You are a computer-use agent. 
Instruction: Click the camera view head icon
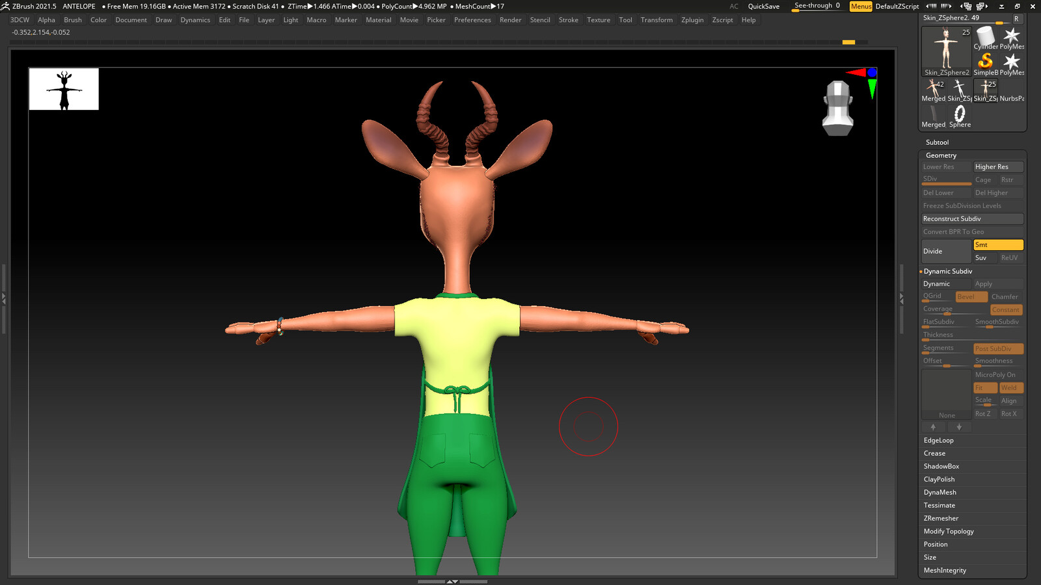(x=838, y=108)
